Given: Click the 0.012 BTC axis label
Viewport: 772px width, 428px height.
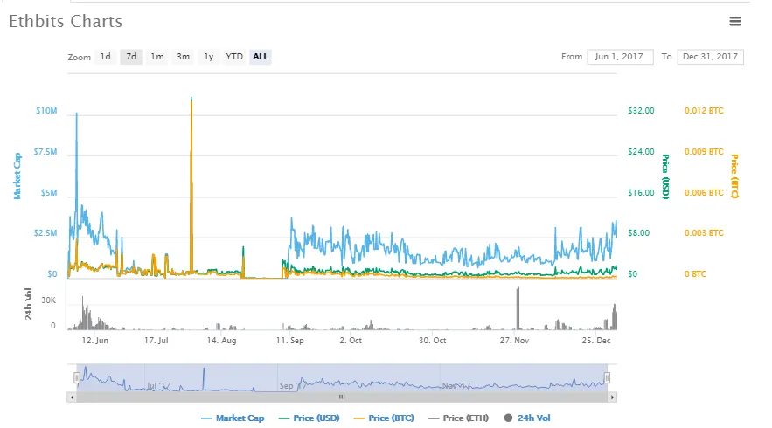Looking at the screenshot, I should (704, 111).
